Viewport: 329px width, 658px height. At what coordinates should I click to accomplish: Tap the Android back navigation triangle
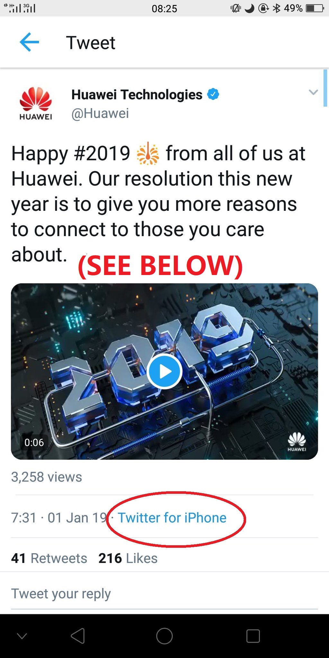(x=78, y=636)
